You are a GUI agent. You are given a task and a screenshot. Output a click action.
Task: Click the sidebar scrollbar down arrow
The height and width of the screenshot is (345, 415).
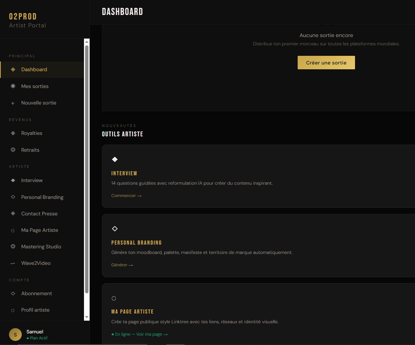pyautogui.click(x=87, y=317)
